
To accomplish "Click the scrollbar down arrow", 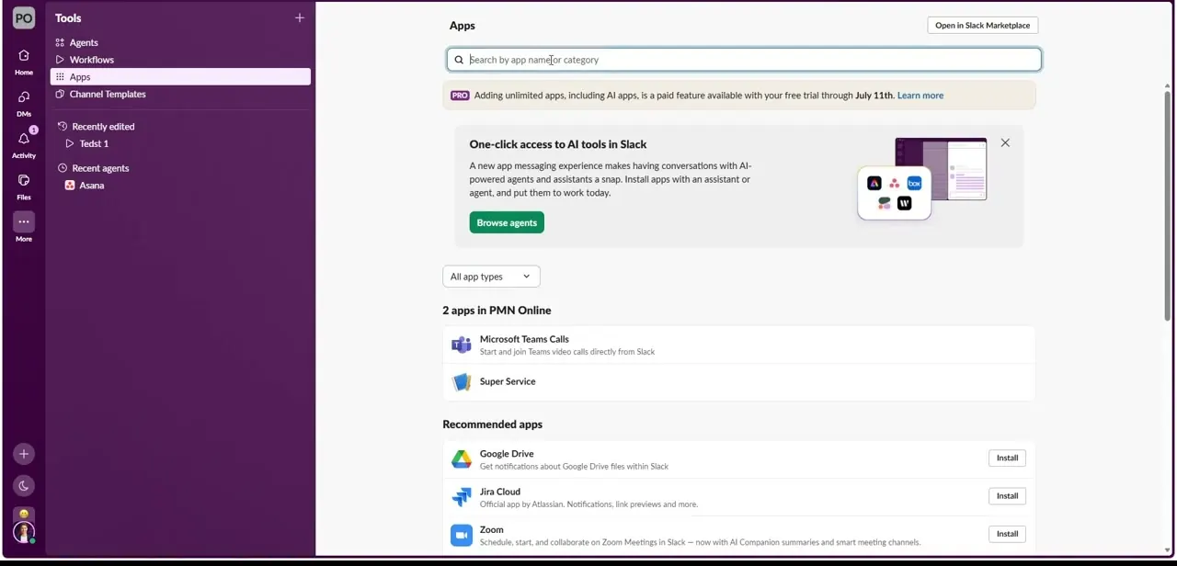I will [1168, 551].
